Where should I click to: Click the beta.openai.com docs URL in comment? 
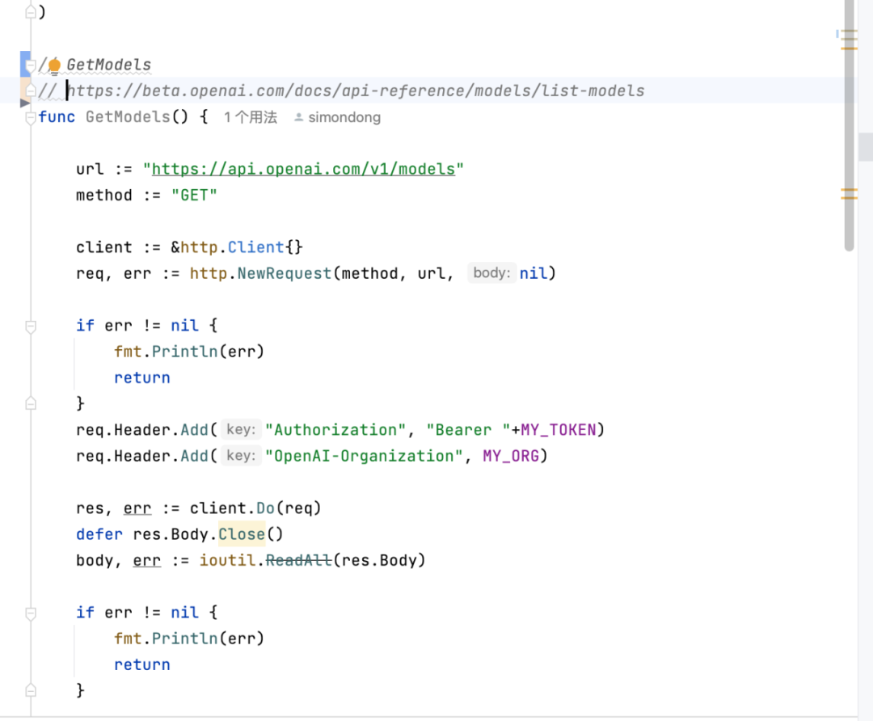(356, 91)
